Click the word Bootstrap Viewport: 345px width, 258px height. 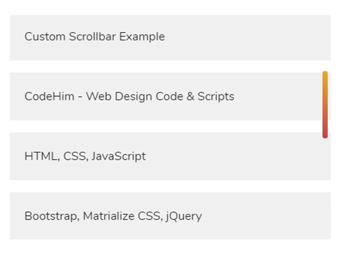pos(52,216)
